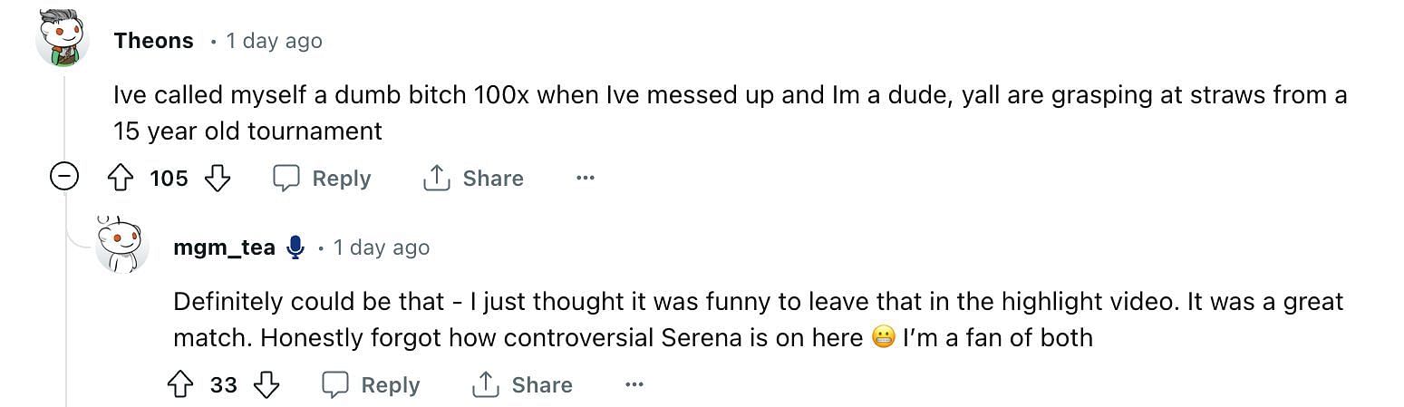Open more options on mgm_tea comment
The image size is (1404, 407).
(634, 384)
